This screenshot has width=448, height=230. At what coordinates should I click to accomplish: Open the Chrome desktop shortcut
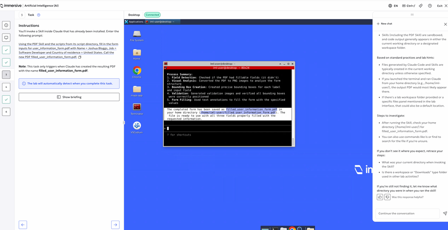(137, 71)
